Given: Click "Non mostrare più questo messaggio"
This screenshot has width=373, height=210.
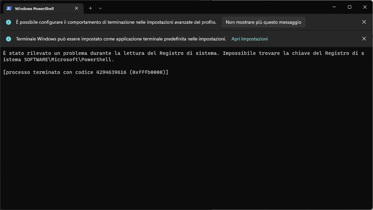Looking at the screenshot, I should [263, 22].
